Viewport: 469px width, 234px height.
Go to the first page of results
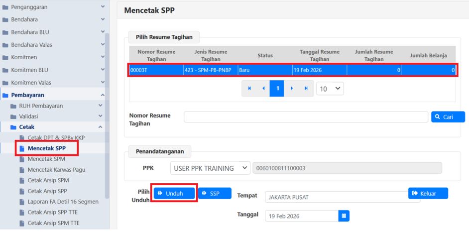tap(249, 89)
